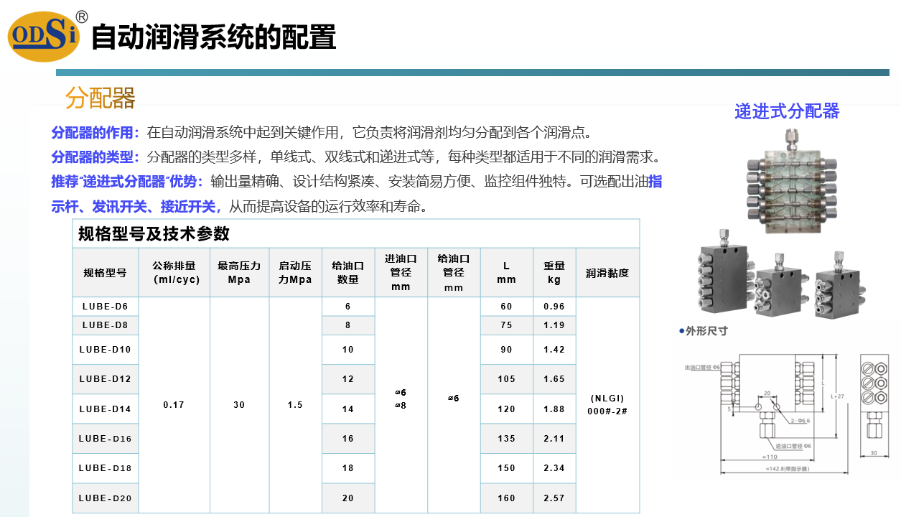Click the progressive distributor product photo at top
This screenshot has height=517, width=901.
coord(788,181)
